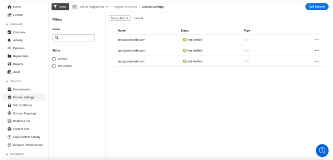
Task: Click the Content Sets box icon
Action: 9,129
